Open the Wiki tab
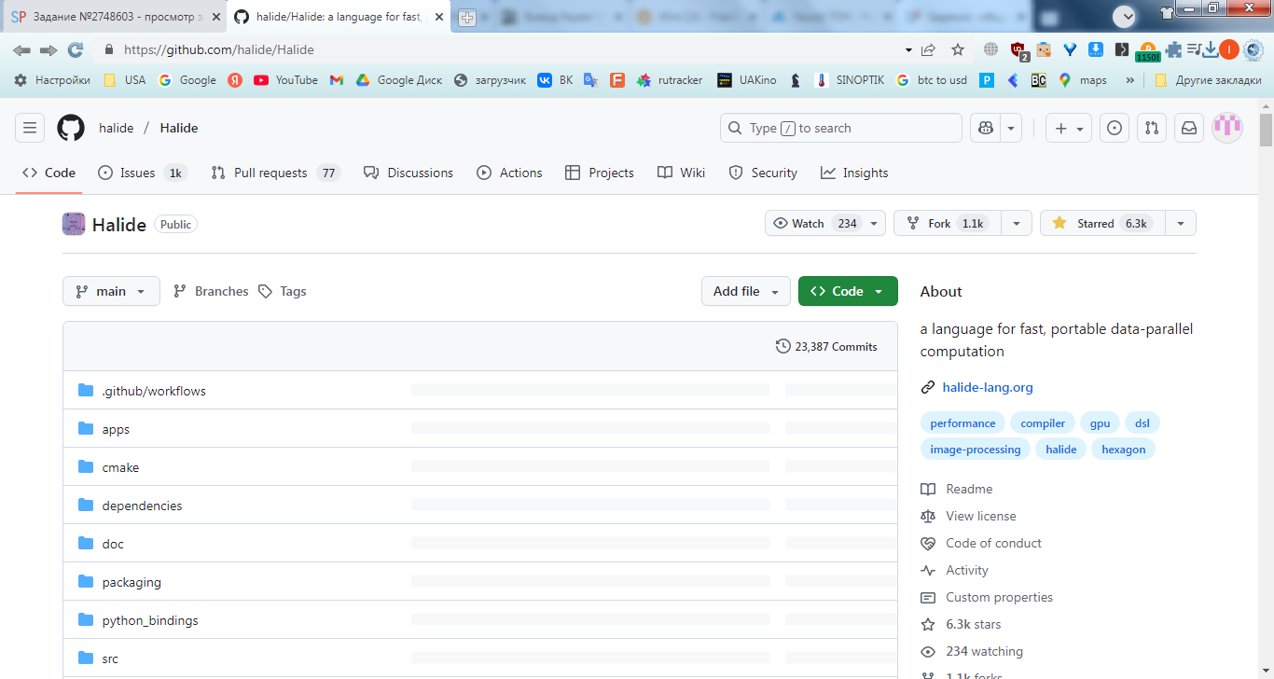1274x679 pixels. pos(681,173)
